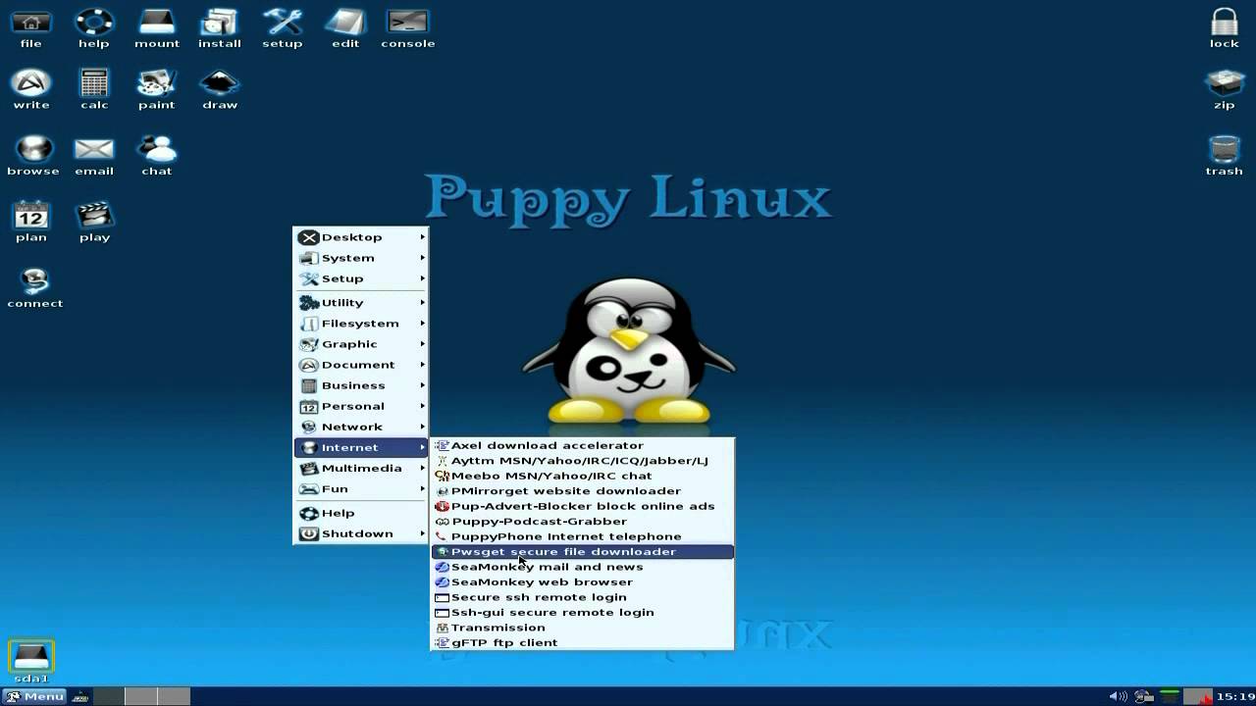Click the show desktop taskbar icon
1256x706 pixels.
pyautogui.click(x=80, y=696)
